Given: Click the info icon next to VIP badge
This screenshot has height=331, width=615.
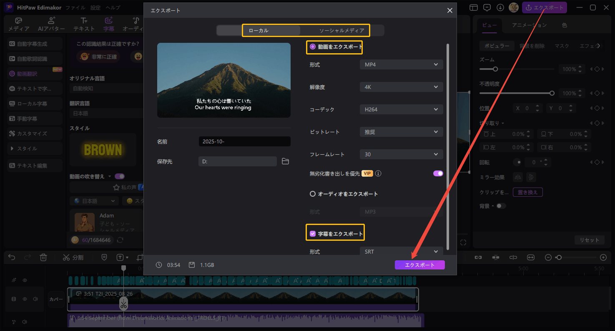Looking at the screenshot, I should [x=379, y=173].
